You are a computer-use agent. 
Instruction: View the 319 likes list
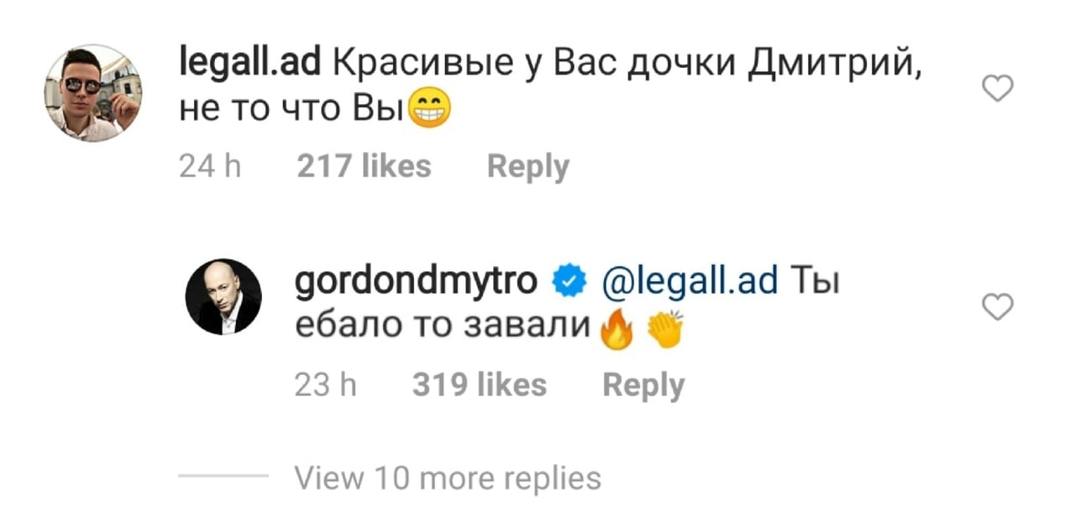point(480,385)
